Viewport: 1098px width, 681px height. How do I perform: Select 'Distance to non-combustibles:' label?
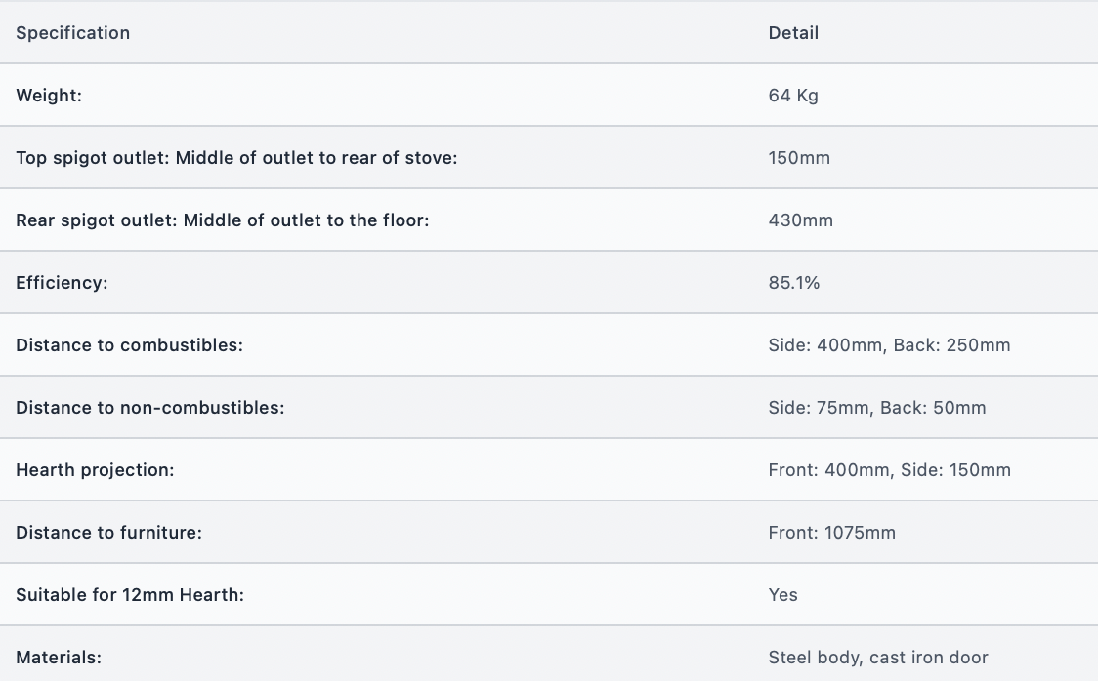click(150, 408)
